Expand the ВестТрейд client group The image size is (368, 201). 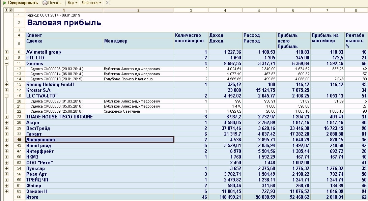[6, 128]
